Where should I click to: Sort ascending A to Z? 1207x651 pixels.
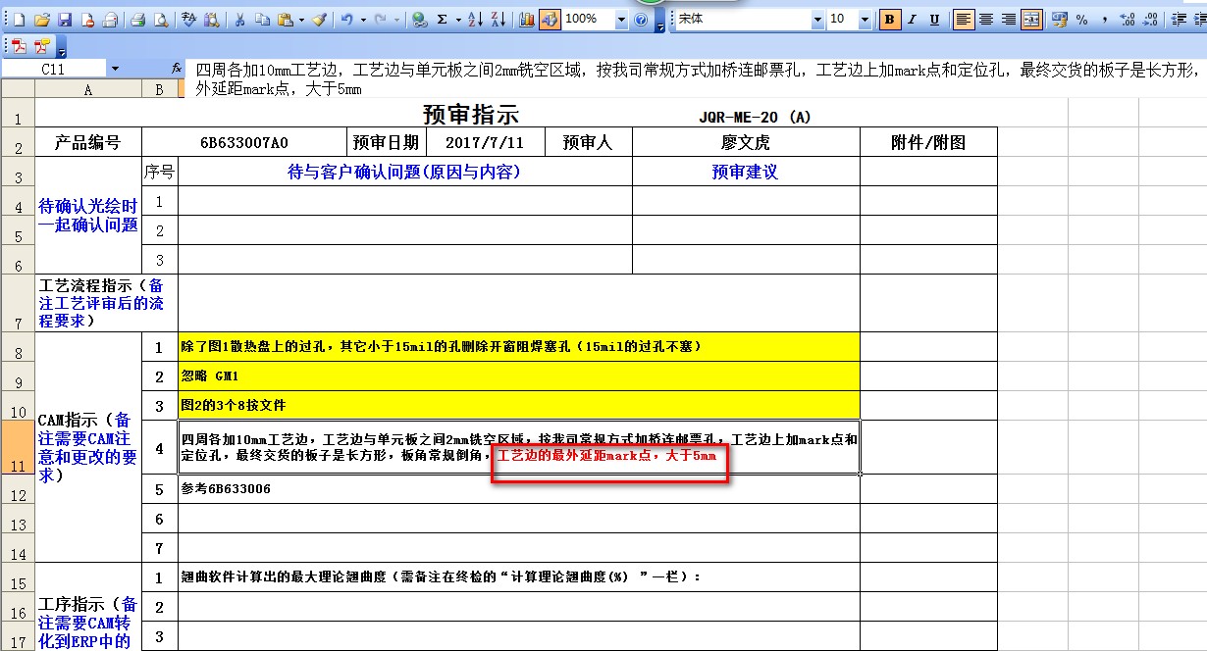(475, 20)
